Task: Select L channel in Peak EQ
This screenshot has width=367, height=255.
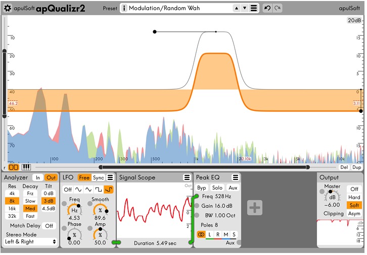Action: pyautogui.click(x=210, y=234)
